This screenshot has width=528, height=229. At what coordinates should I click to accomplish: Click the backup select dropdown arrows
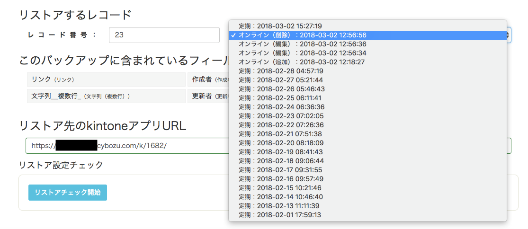coord(509,35)
